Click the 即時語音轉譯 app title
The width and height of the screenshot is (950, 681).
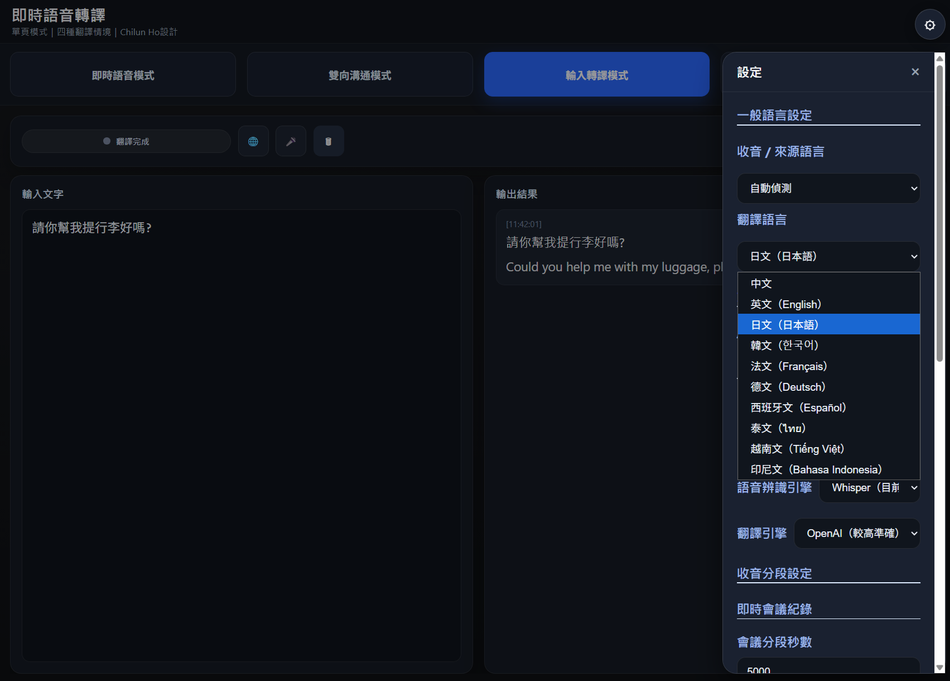[59, 16]
